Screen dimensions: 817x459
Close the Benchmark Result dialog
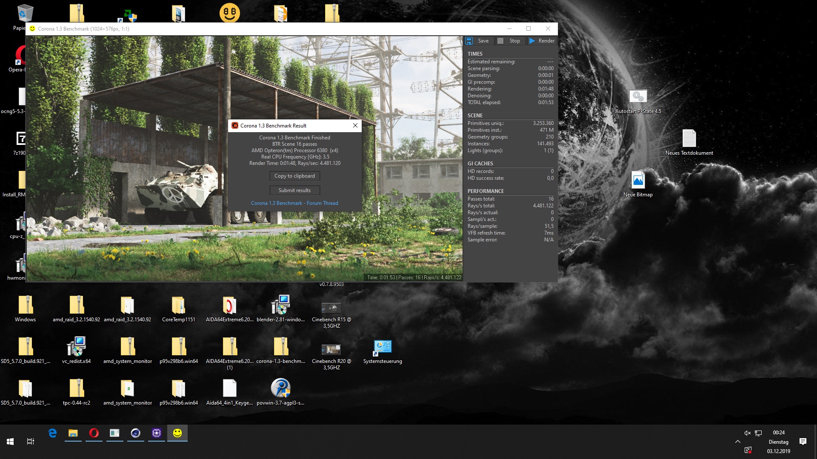[355, 125]
